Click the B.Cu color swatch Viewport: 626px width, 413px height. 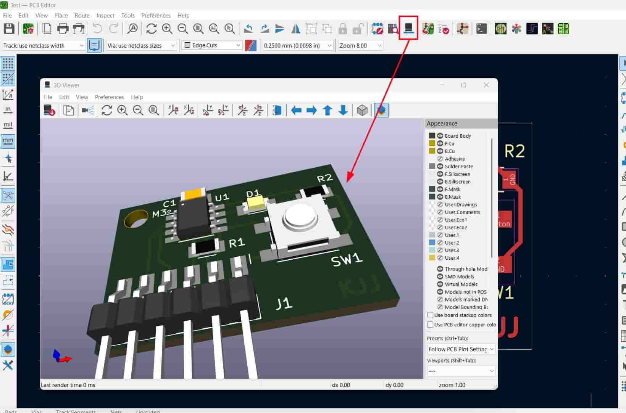[x=432, y=151]
